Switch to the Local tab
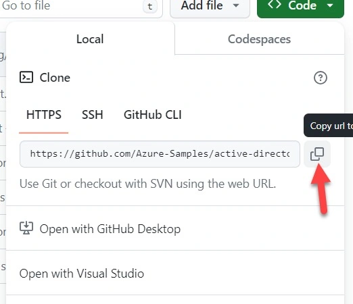This screenshot has height=304, width=353. (90, 39)
